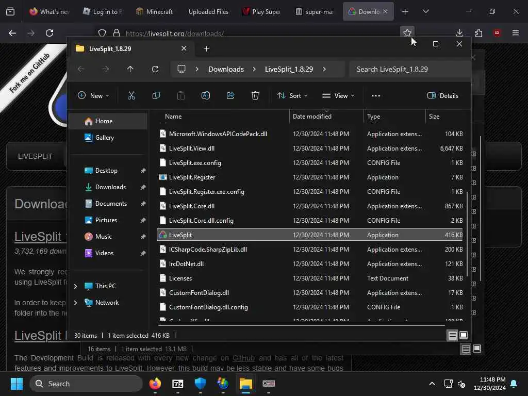Screen dimensions: 528x396
Task: Bookmark this page with Firefox star icon
Action: tap(407, 33)
